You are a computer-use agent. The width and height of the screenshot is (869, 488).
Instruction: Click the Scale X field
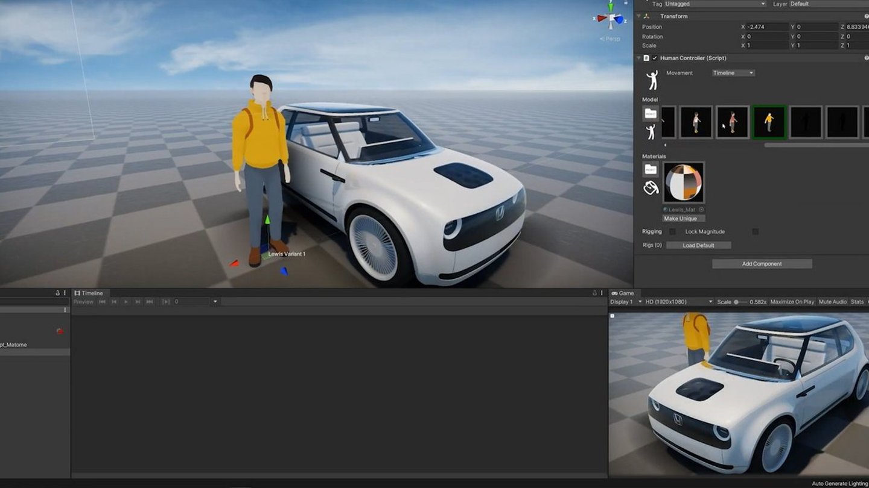point(768,46)
